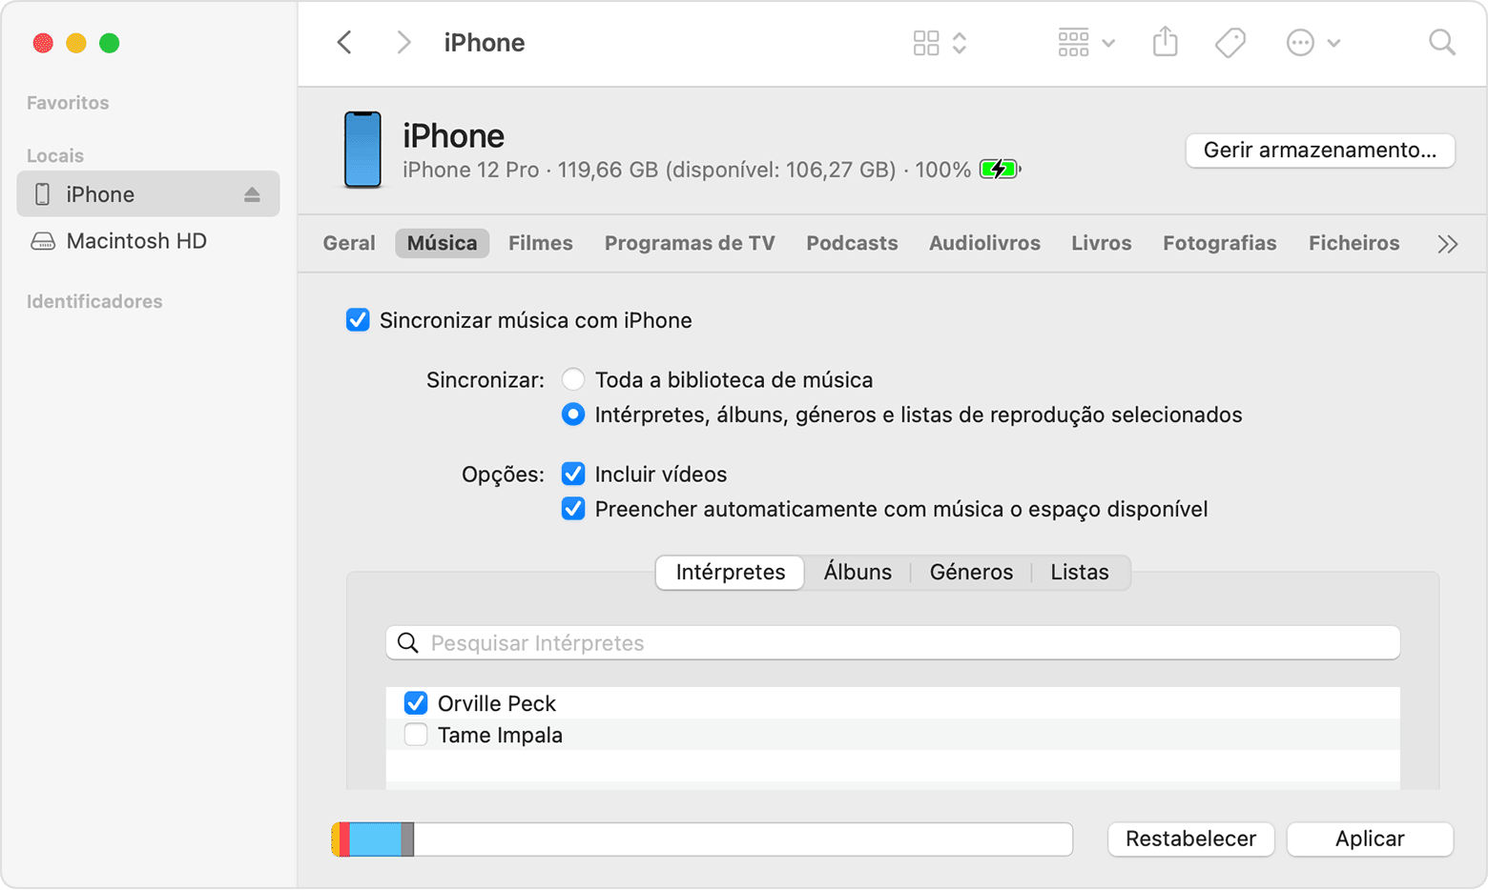
Task: Open the Fotografias tab
Action: point(1219,243)
